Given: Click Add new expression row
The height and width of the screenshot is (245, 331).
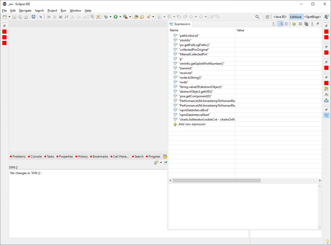Looking at the screenshot, I should click(192, 124).
